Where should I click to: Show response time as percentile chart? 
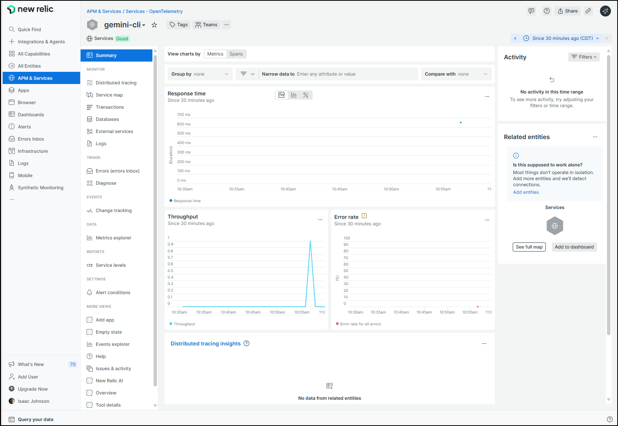coord(306,95)
